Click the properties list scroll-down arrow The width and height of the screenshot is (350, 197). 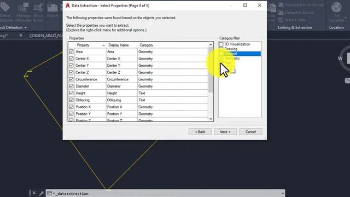(211, 119)
